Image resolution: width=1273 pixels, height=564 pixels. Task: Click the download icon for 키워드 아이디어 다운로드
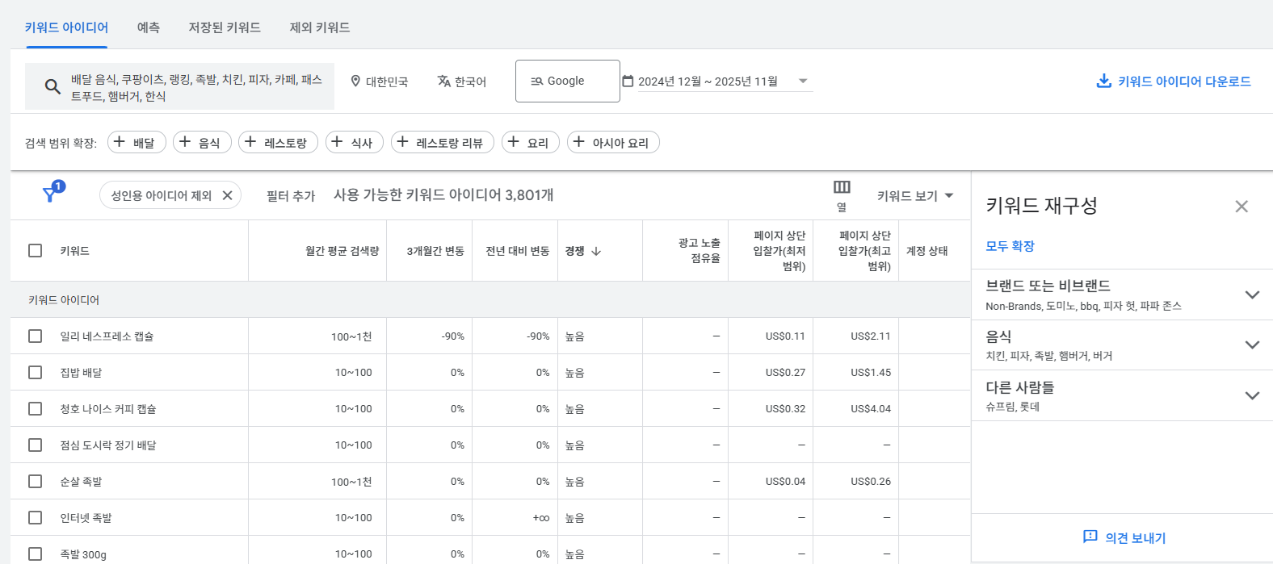coord(1103,81)
